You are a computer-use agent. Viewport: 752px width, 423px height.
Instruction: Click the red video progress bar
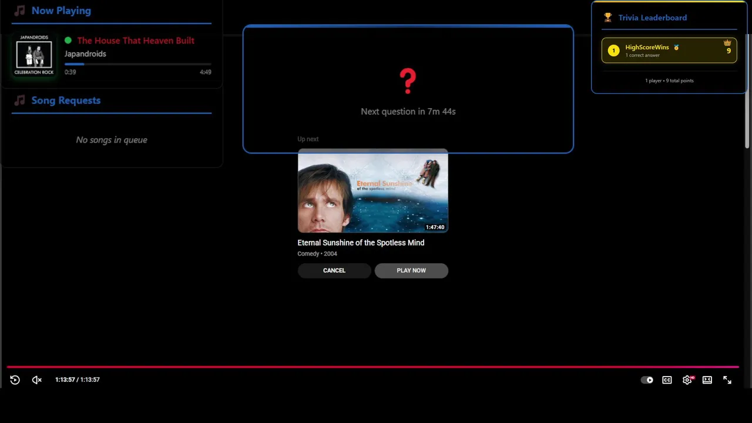click(372, 367)
